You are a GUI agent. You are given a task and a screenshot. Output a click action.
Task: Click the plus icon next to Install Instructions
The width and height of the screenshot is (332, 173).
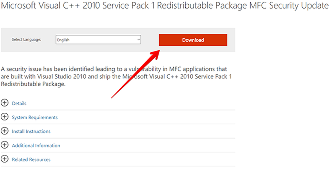click(5, 131)
